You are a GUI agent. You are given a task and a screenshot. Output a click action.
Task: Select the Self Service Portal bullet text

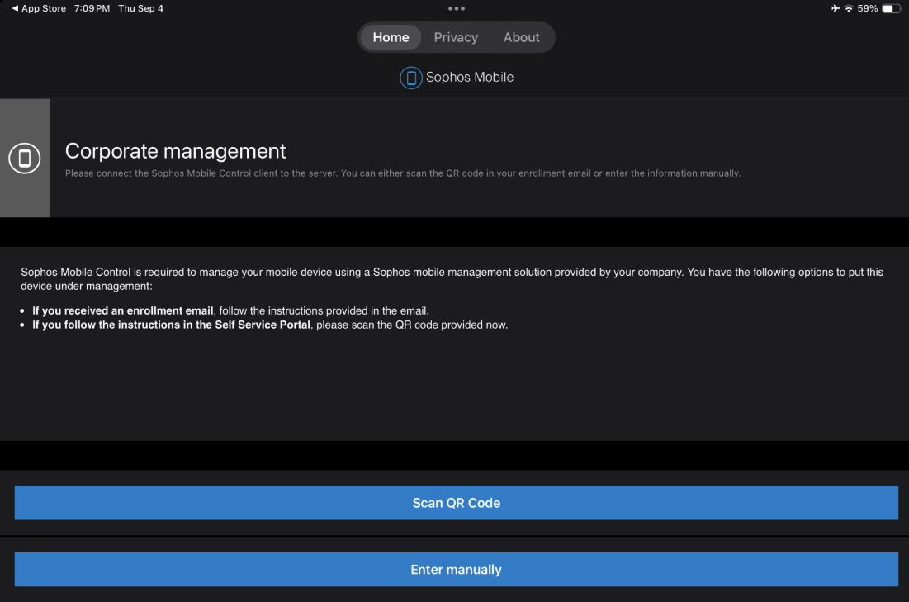270,325
